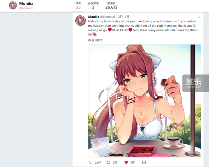
Task: Open the 2月14日 tweet timestamp
Action: point(124,17)
